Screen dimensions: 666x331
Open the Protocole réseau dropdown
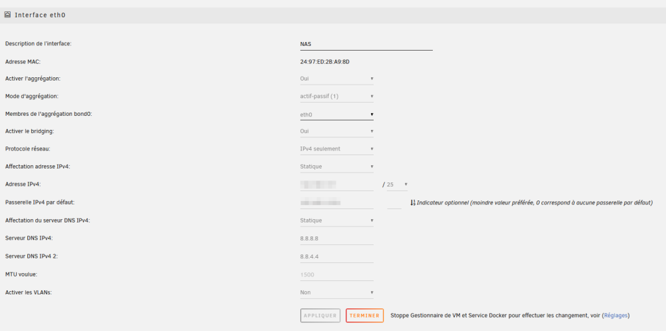tap(337, 149)
